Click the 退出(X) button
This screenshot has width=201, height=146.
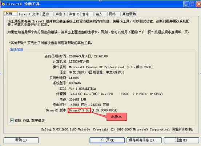(181, 140)
